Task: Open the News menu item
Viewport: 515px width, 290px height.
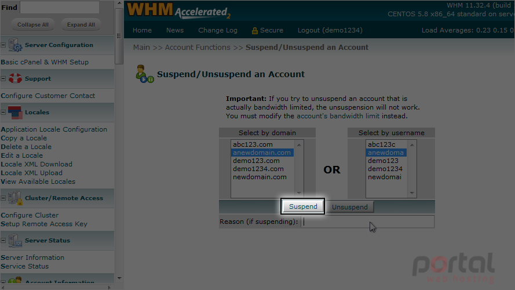Action: [175, 30]
